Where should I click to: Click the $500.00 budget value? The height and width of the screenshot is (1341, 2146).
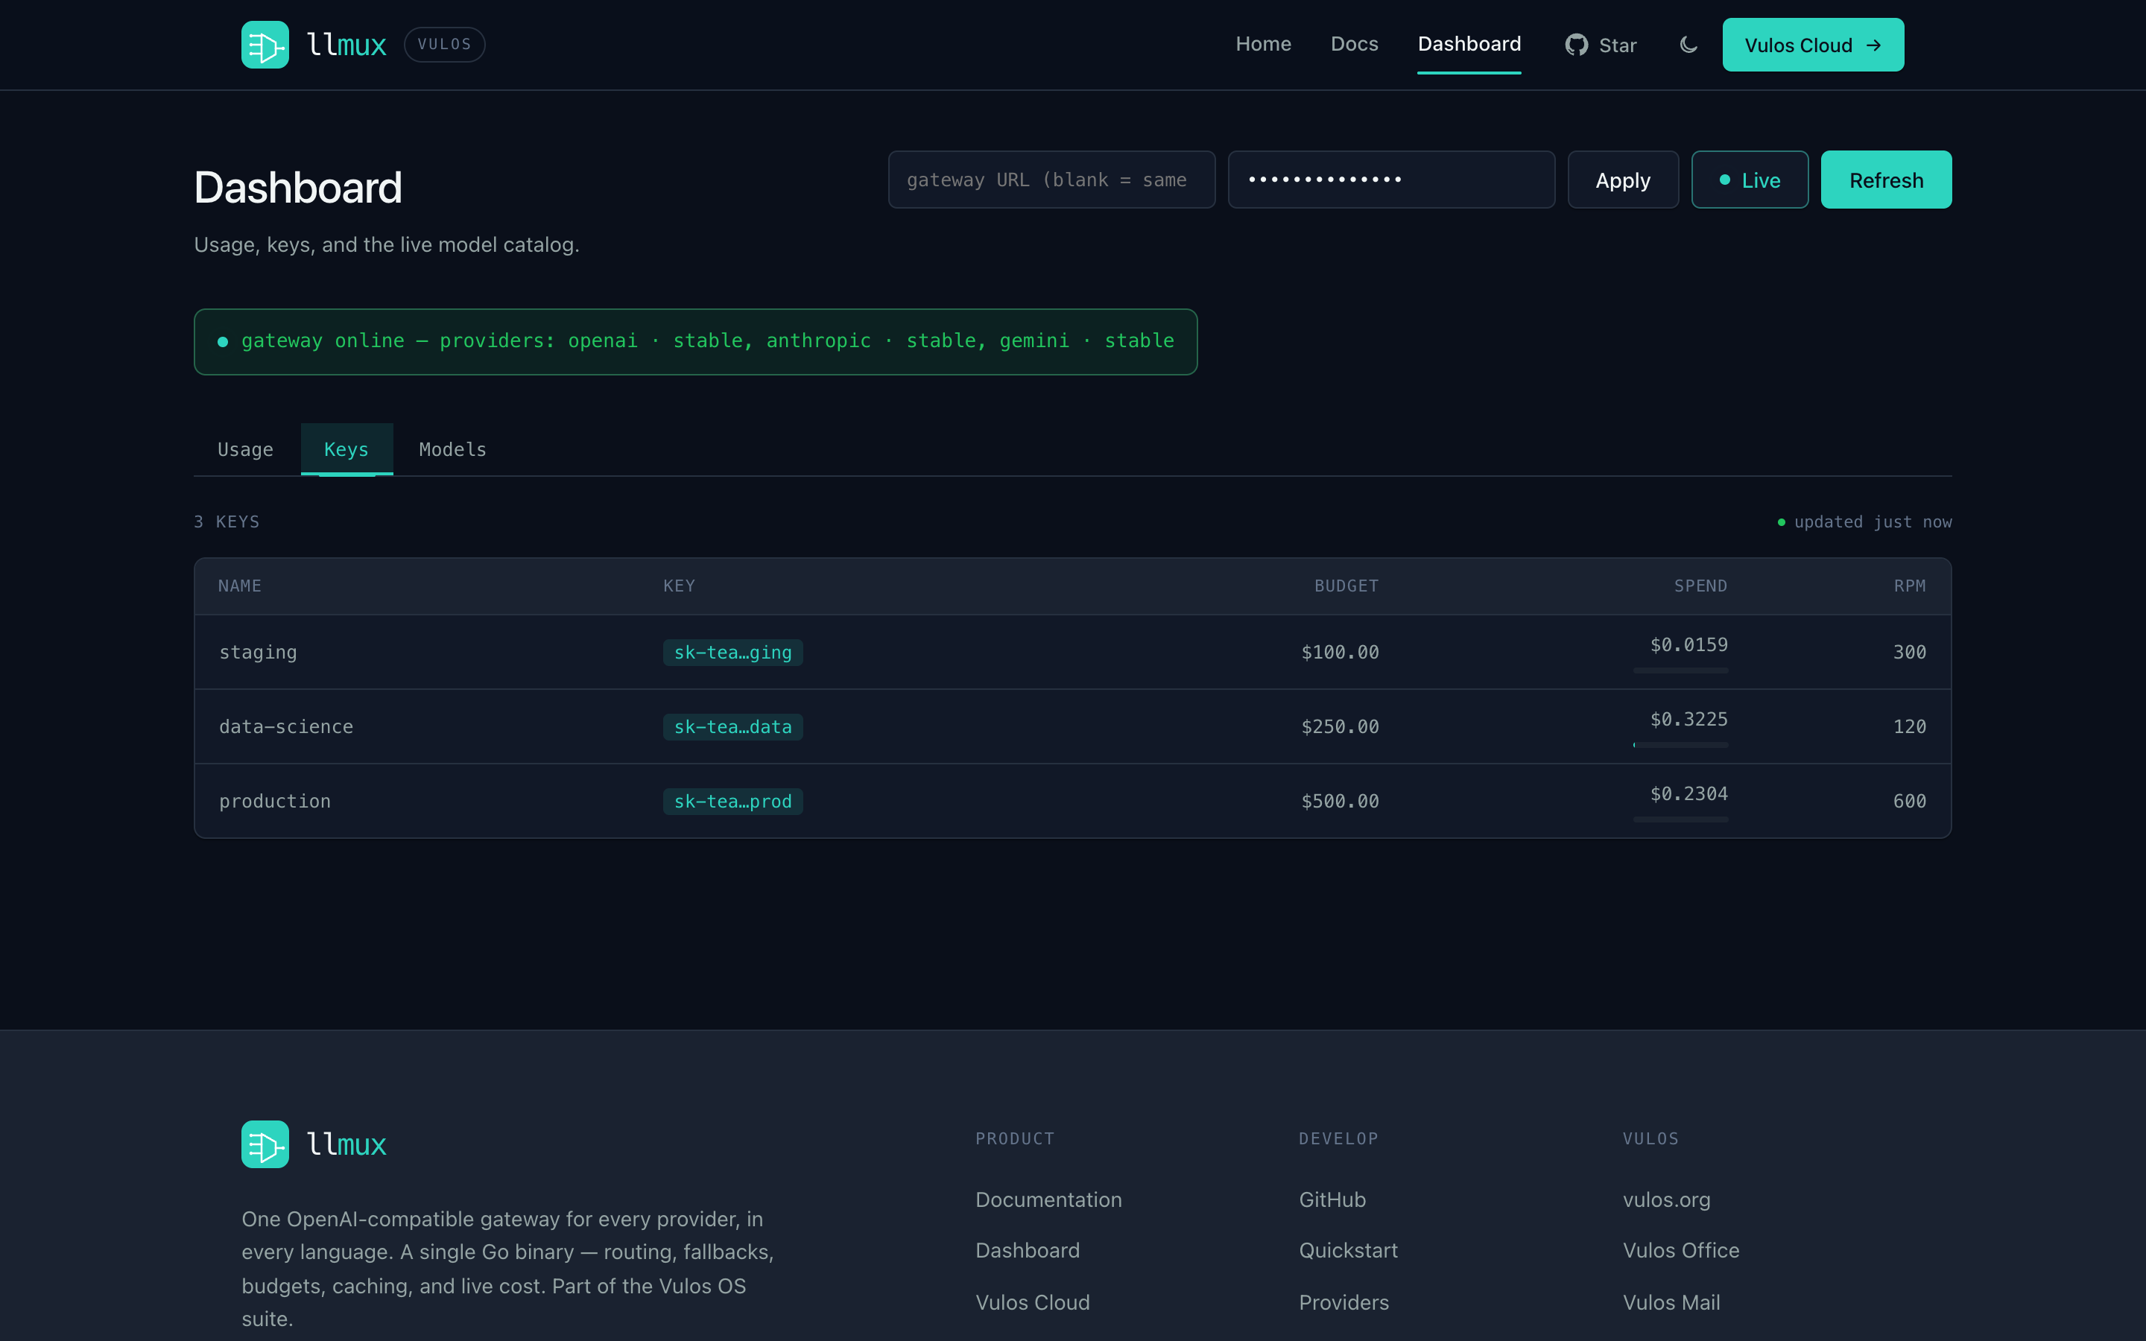coord(1340,801)
